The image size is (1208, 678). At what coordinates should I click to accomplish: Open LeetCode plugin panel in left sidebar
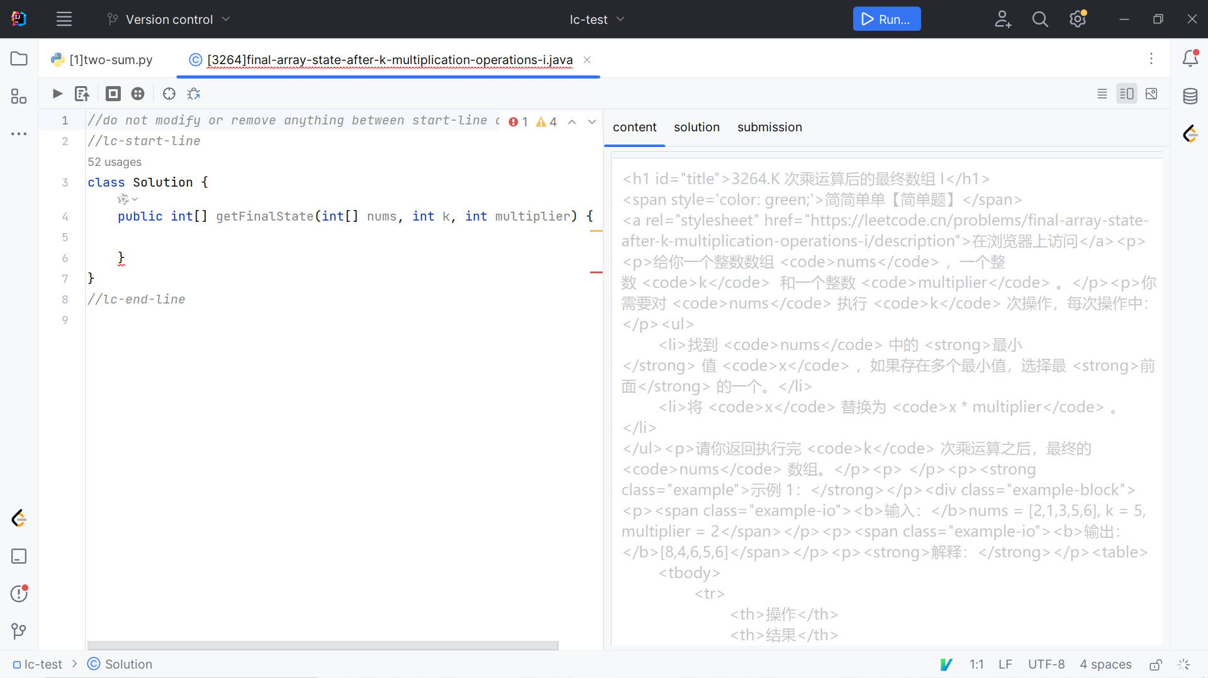tap(19, 518)
